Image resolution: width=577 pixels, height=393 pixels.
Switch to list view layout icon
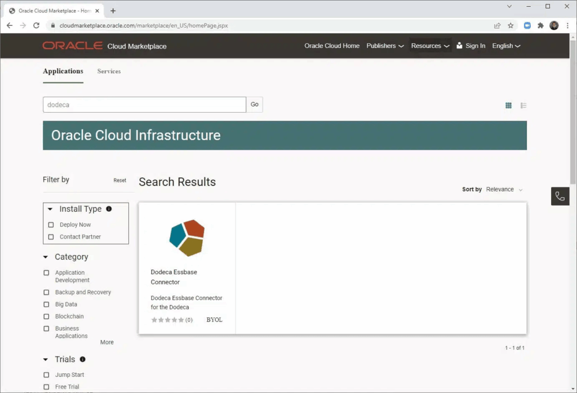[523, 105]
